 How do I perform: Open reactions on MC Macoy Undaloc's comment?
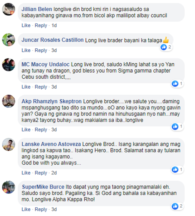pyautogui.click(x=177, y=84)
